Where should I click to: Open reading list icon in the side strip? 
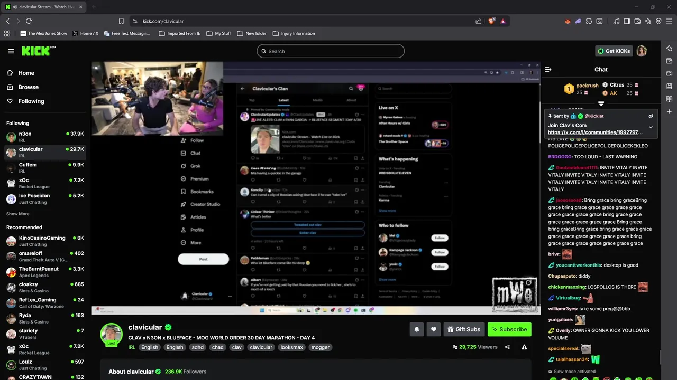pyautogui.click(x=669, y=99)
